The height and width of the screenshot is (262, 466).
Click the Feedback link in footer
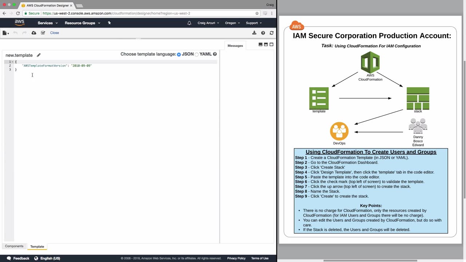click(21, 258)
